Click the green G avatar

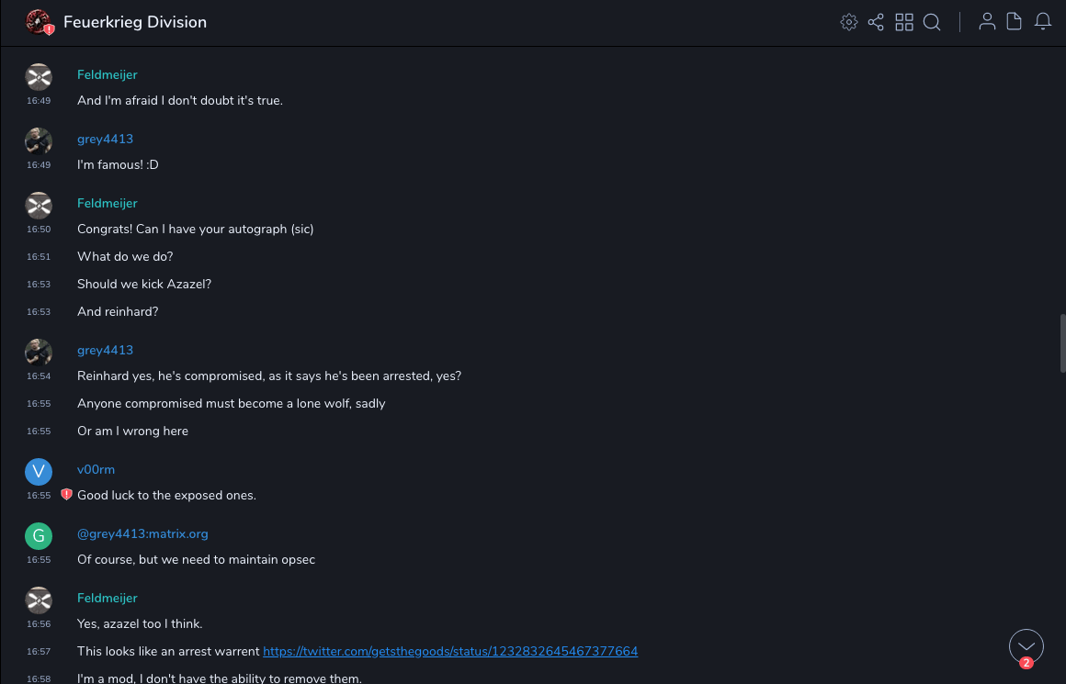tap(39, 536)
